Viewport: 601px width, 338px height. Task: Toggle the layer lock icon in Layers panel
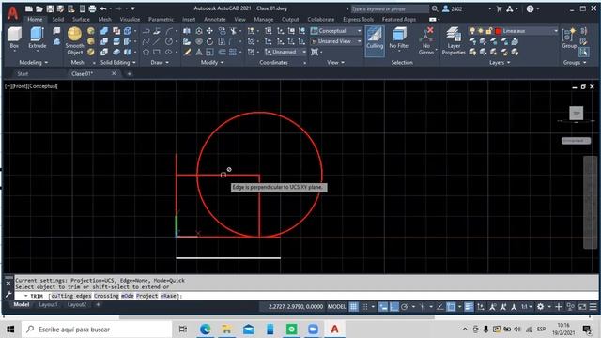click(x=488, y=31)
